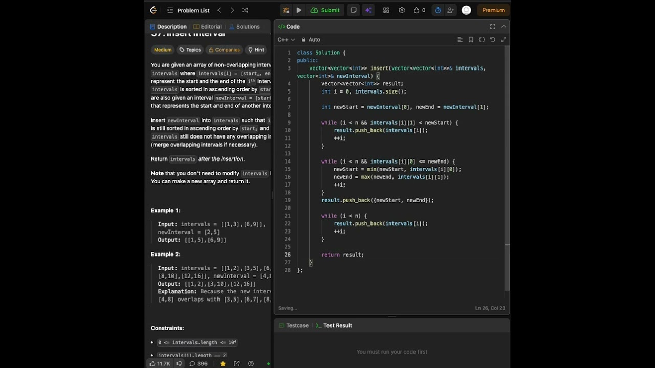
Task: Click 'You must run your code first' message
Action: click(x=392, y=352)
